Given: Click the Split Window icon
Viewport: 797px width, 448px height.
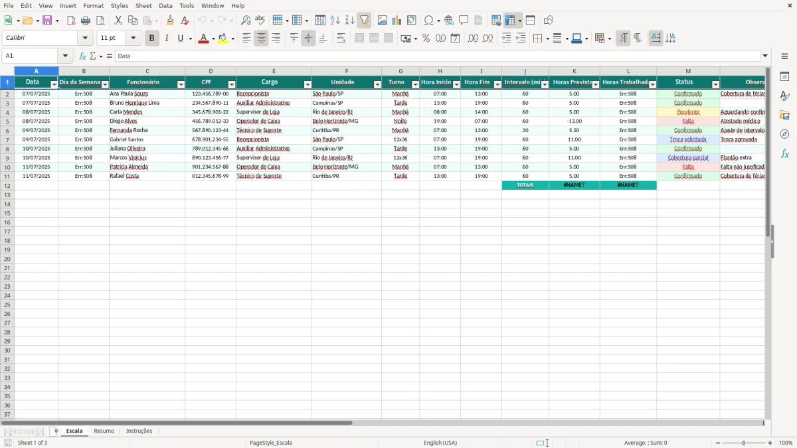Looking at the screenshot, I should point(530,21).
